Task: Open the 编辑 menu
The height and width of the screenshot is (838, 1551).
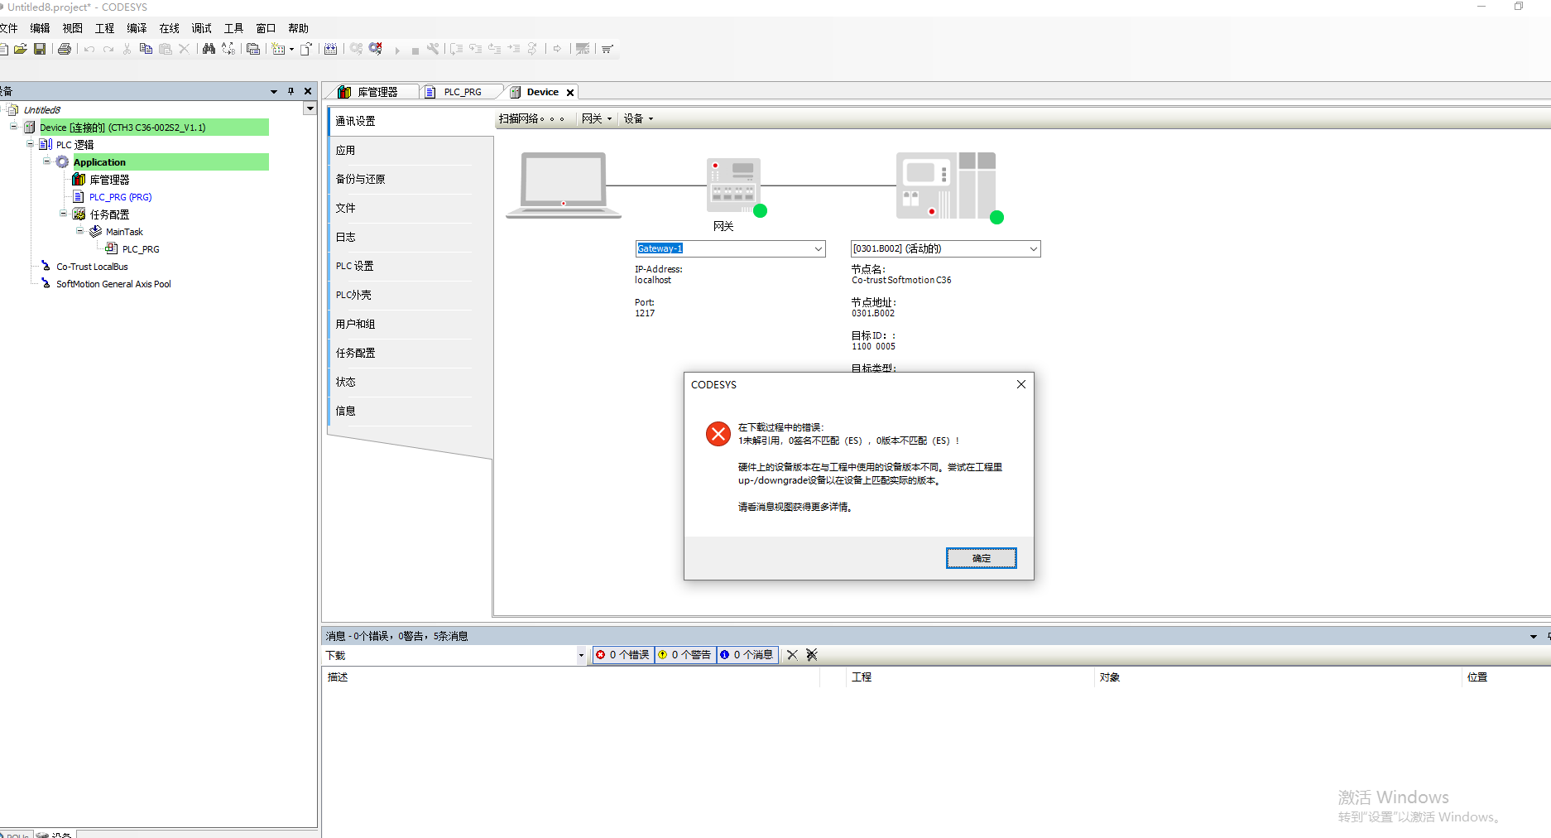Action: point(40,28)
